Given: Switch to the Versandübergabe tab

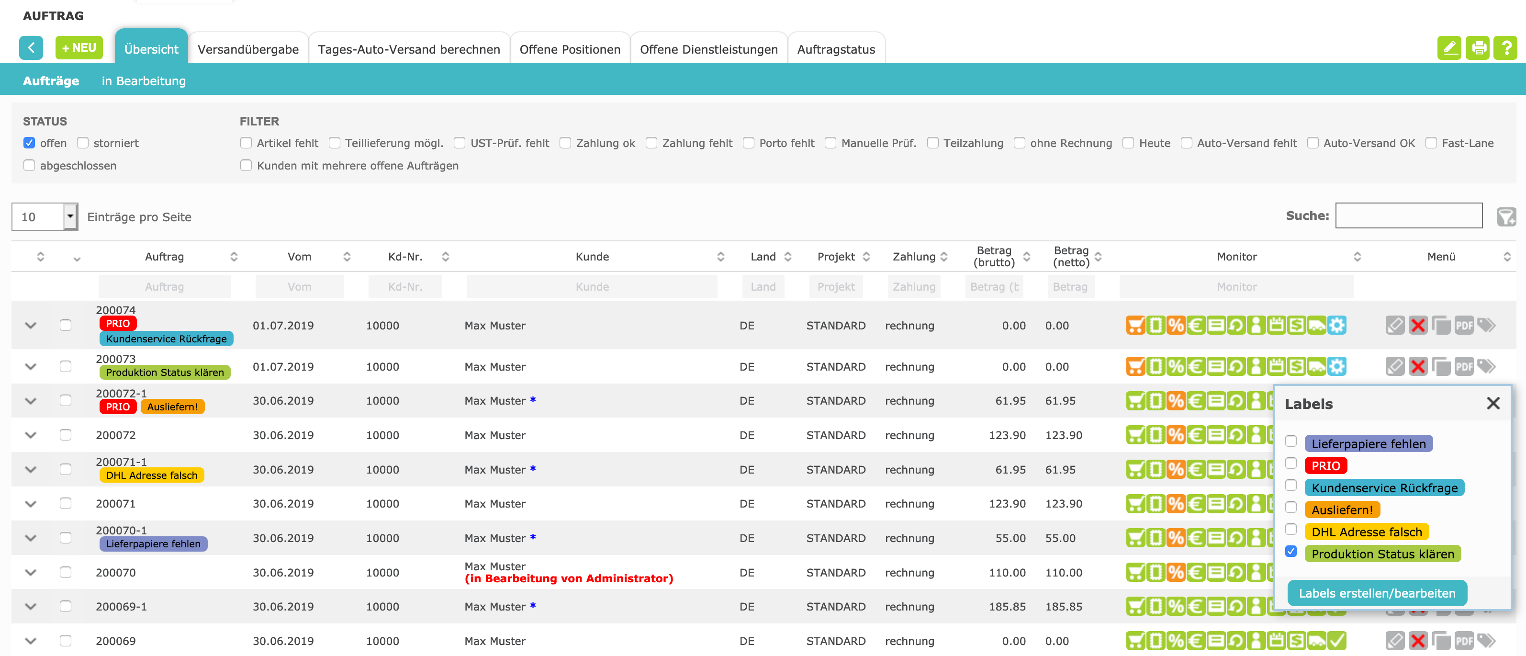Looking at the screenshot, I should (247, 49).
